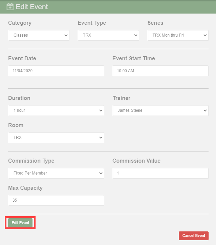The image size is (216, 245).
Task: Click the chevron arrow on Duration select
Action: [101, 110]
